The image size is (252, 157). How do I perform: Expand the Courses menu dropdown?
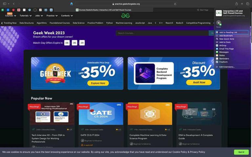tap(10, 16)
